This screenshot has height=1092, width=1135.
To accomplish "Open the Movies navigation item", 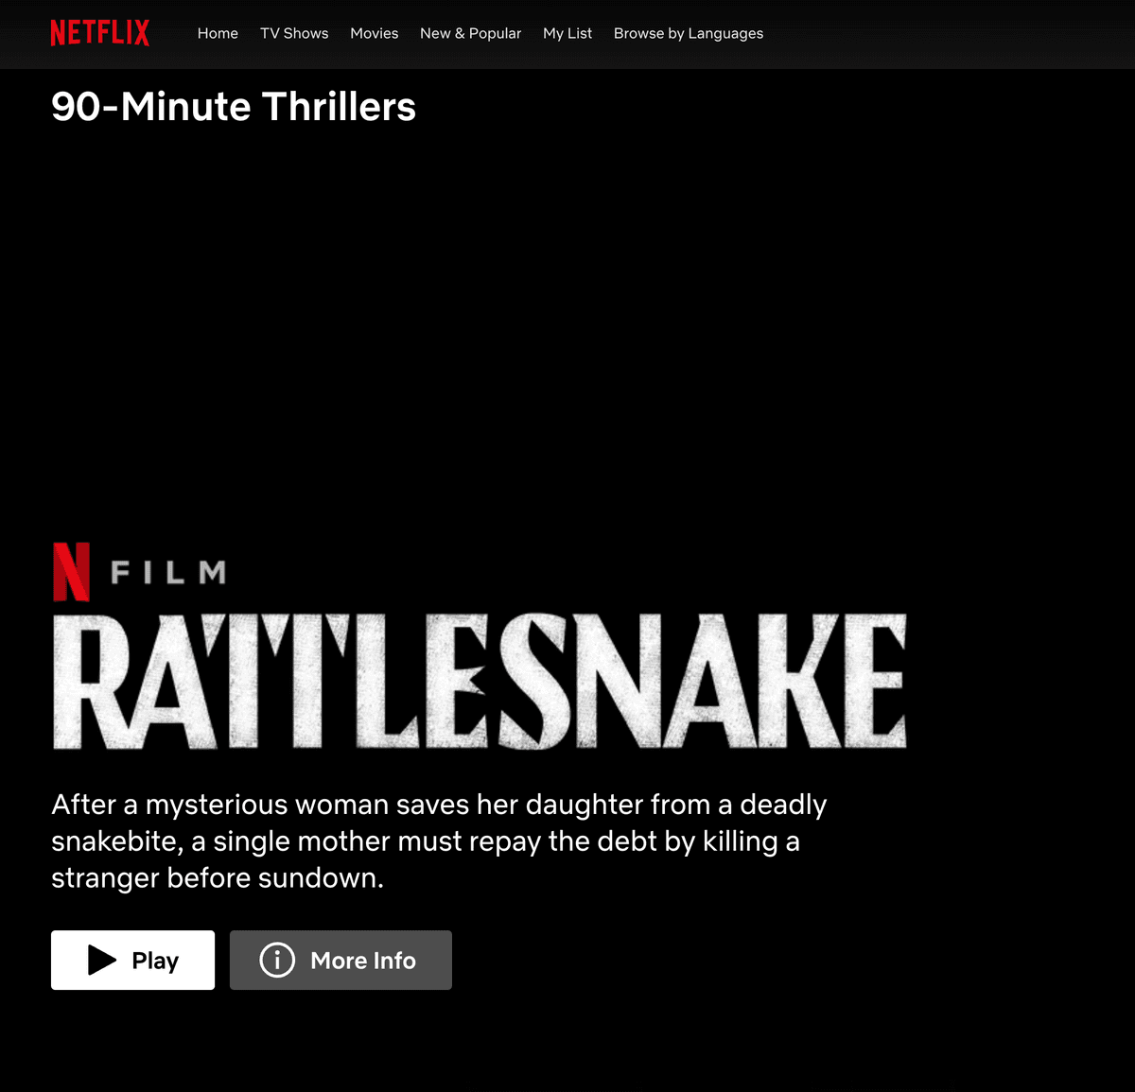I will (374, 33).
